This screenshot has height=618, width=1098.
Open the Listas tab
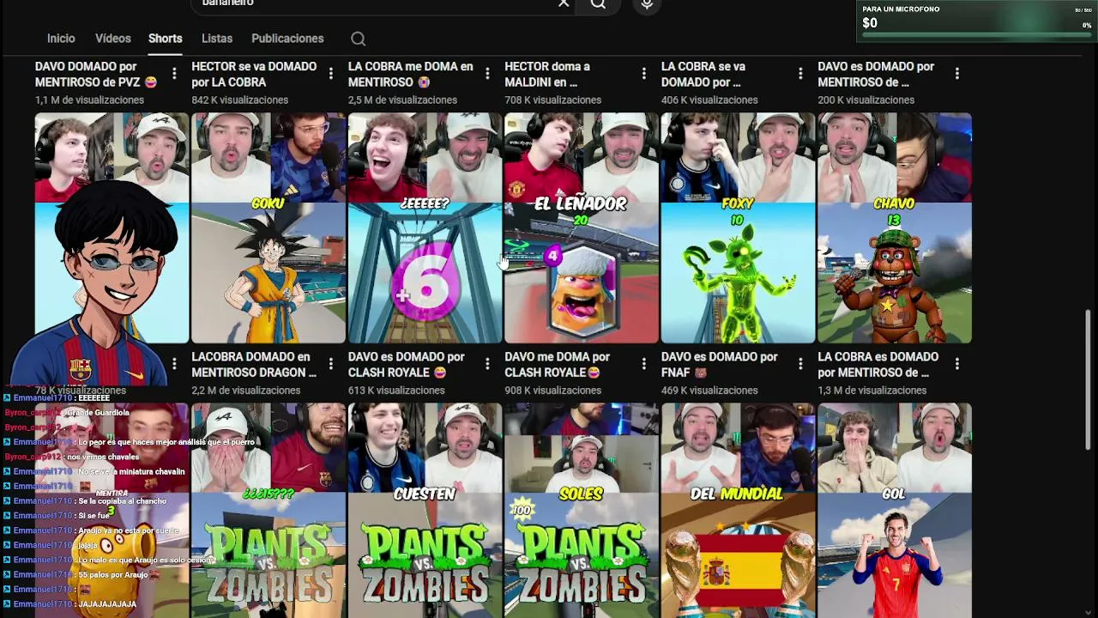tap(217, 39)
